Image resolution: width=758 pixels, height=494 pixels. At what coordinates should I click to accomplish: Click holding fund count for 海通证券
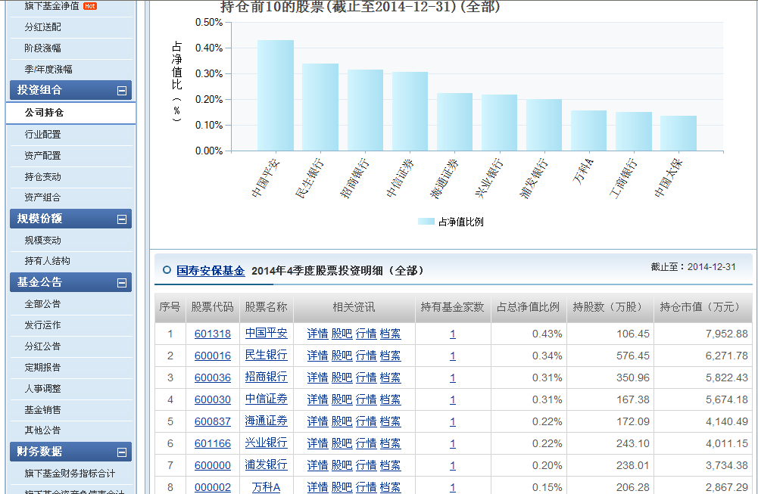(x=453, y=422)
